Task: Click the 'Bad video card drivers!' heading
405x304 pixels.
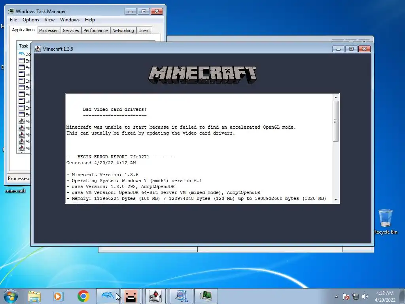Action: click(x=115, y=109)
